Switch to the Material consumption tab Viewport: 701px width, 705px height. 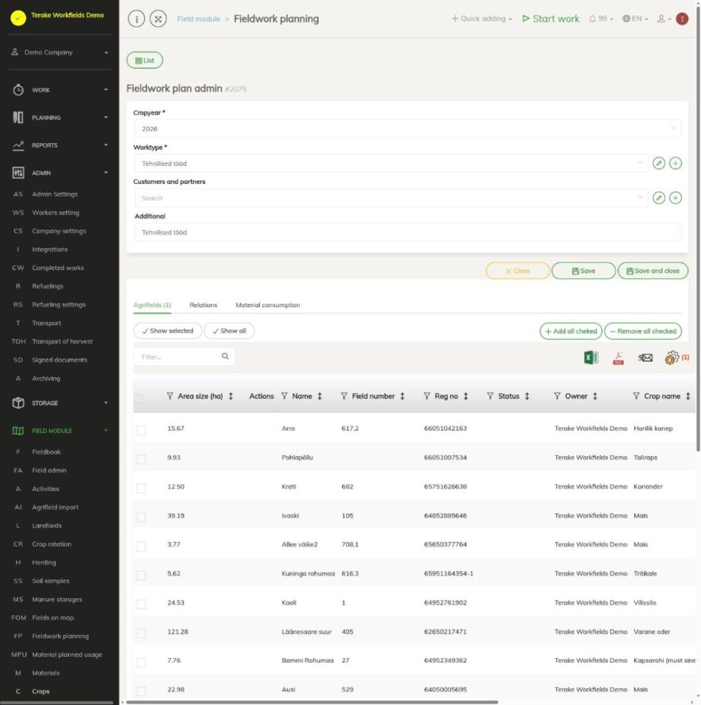coord(268,305)
